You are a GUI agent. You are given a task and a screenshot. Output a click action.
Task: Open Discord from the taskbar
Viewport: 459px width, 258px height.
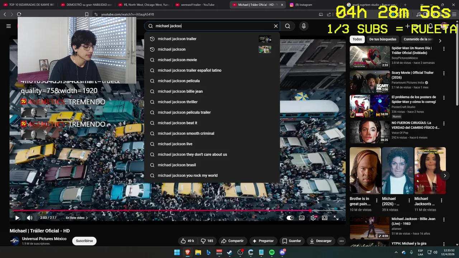pyautogui.click(x=282, y=252)
